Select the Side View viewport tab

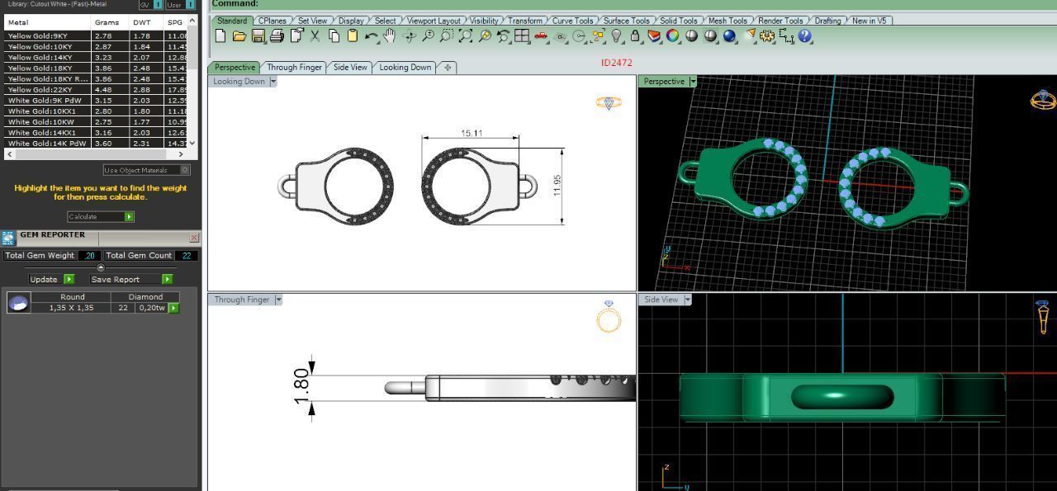click(x=350, y=68)
